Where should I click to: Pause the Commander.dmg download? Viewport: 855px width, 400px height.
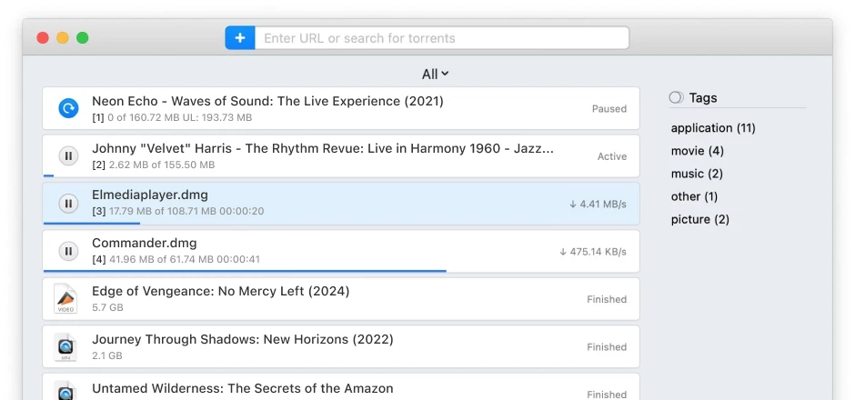[x=68, y=251]
